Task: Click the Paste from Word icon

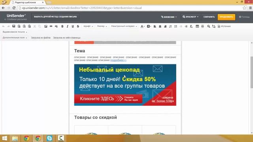Action: 29,26
